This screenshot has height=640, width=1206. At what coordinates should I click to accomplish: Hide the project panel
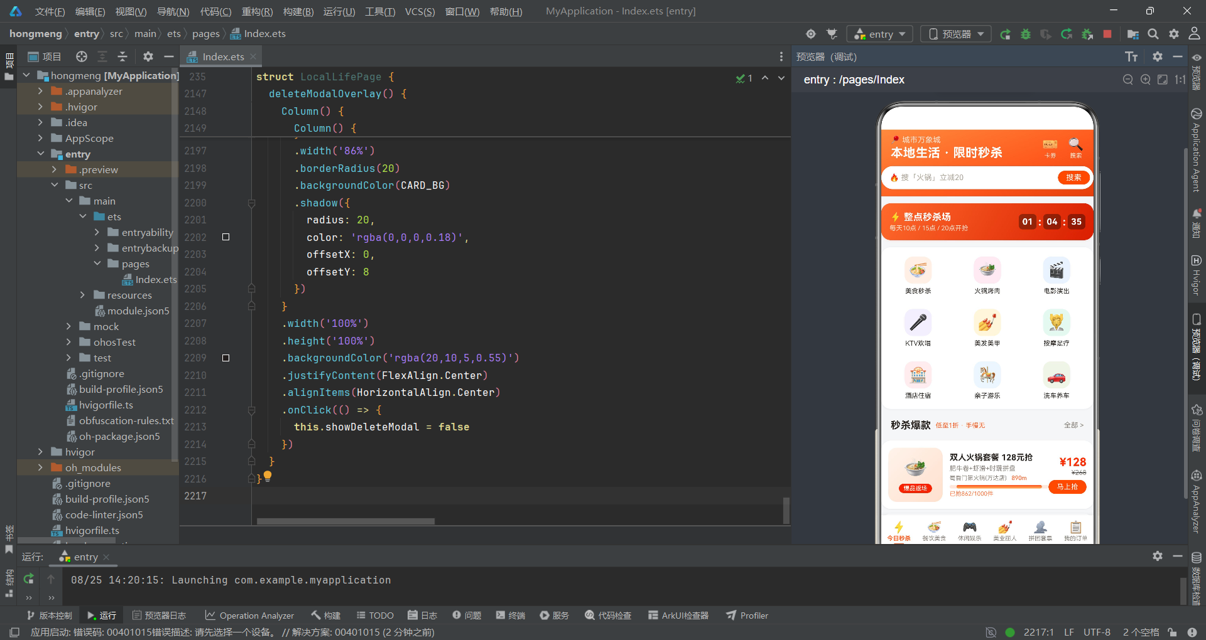tap(168, 57)
